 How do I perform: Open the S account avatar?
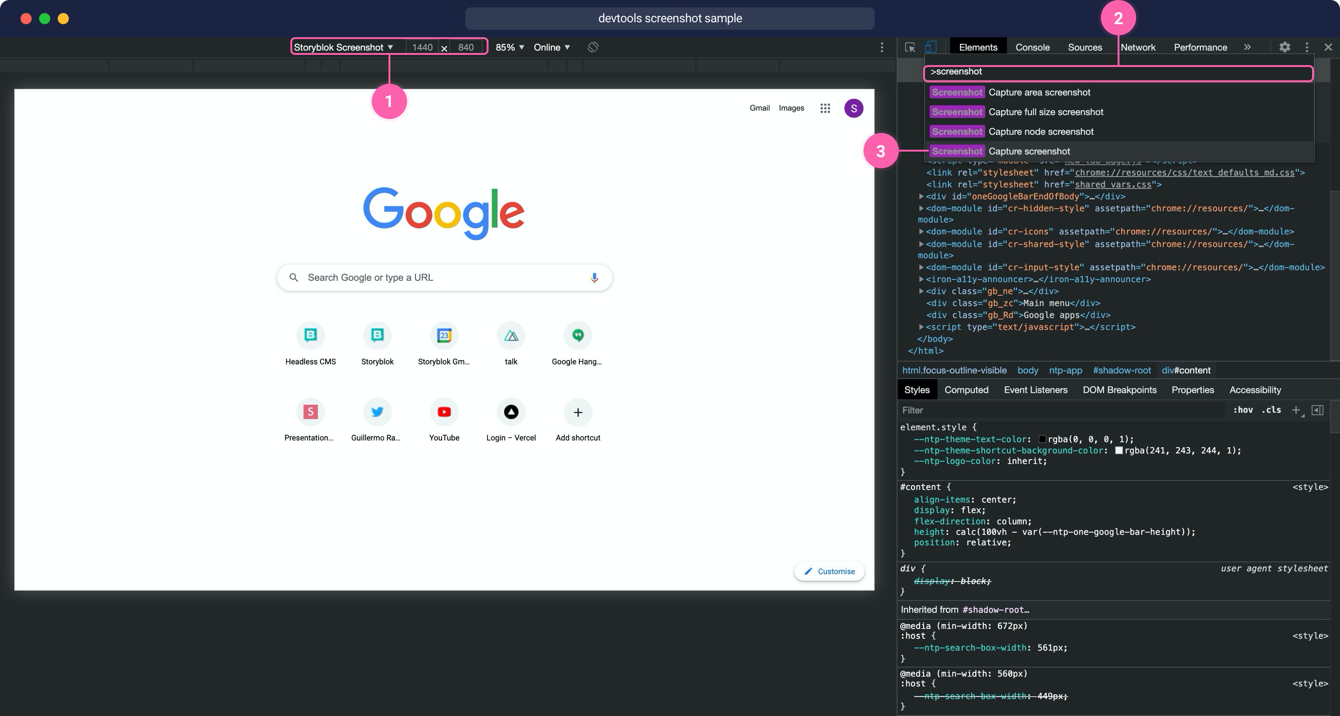click(x=854, y=108)
